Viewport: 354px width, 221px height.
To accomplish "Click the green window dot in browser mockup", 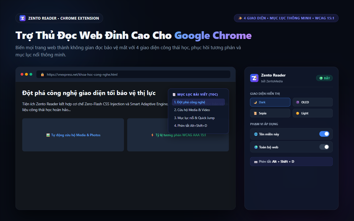I will tap(31, 74).
